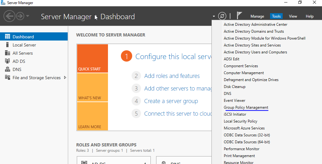Click Create a server group link
Viewport: 322px width, 164px height.
point(171,101)
